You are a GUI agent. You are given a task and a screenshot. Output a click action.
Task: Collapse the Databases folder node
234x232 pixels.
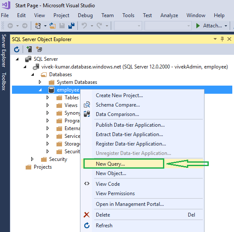(33, 74)
